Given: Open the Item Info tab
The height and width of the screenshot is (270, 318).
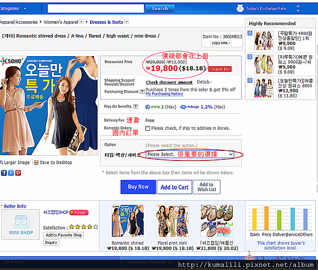Looking at the screenshot, I should click(14, 262).
